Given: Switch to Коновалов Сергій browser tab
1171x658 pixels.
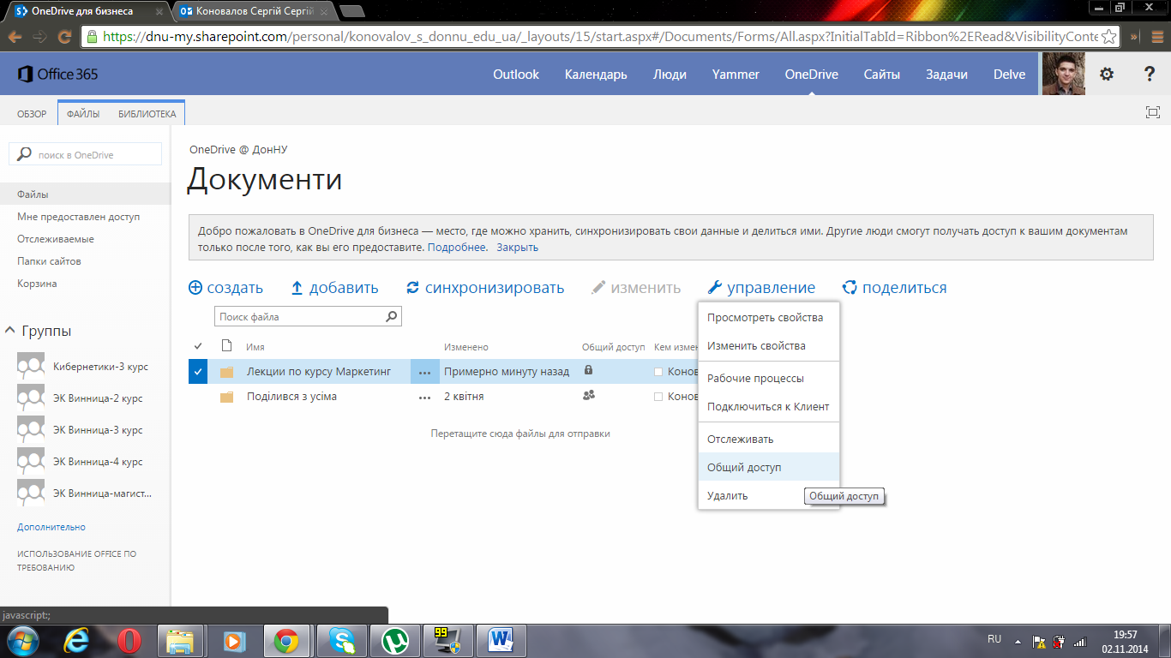Looking at the screenshot, I should click(253, 11).
